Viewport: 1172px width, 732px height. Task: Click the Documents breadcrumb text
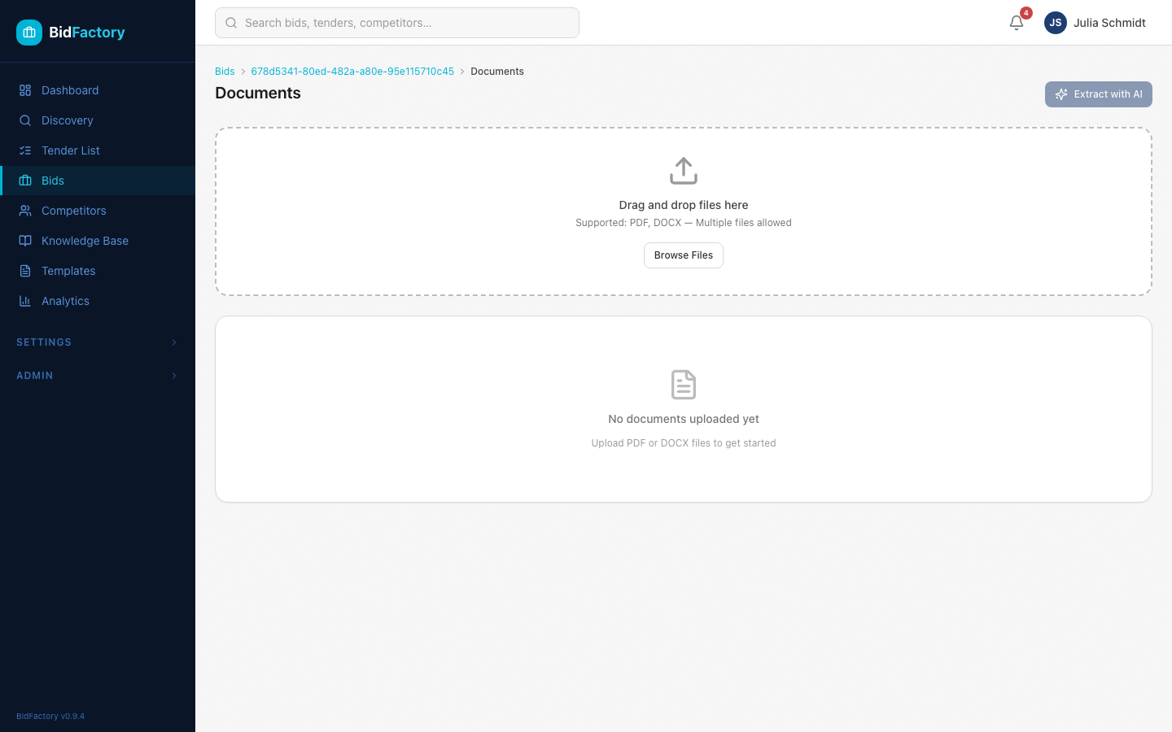pos(497,72)
